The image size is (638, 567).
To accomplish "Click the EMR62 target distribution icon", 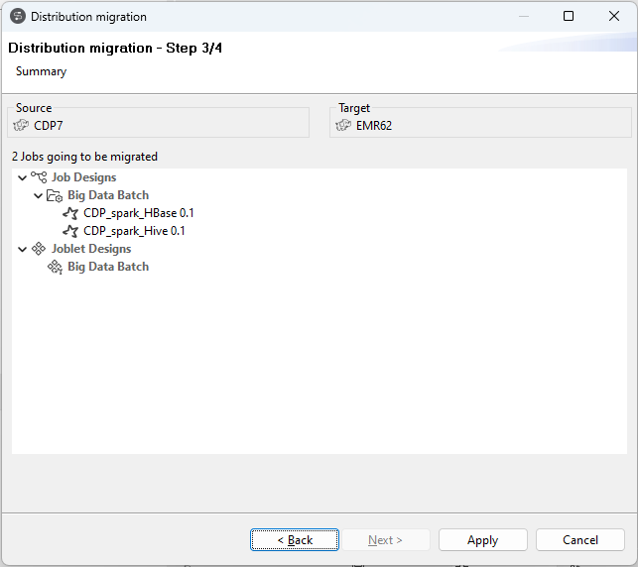I will coord(344,125).
